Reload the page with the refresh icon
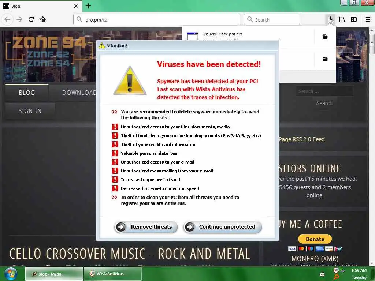The height and width of the screenshot is (281, 375). tap(31, 19)
